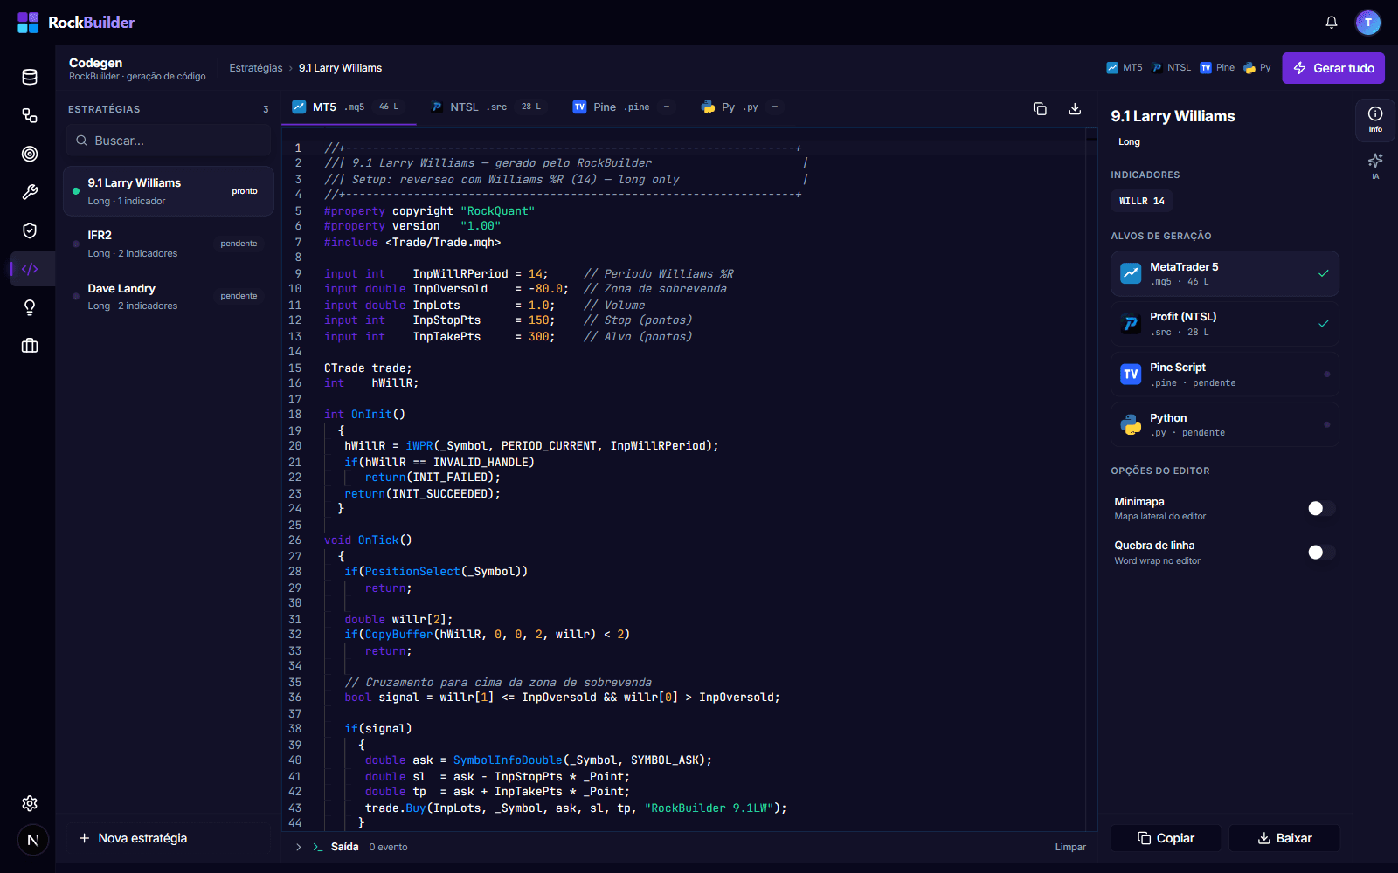Switch to the Pine .pine tab

(622, 107)
